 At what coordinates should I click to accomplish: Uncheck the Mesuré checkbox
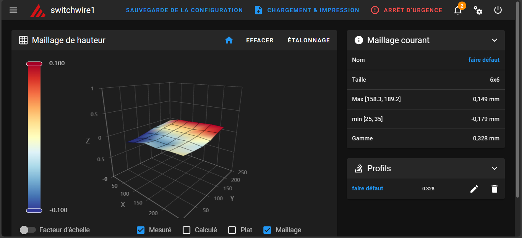pyautogui.click(x=141, y=230)
